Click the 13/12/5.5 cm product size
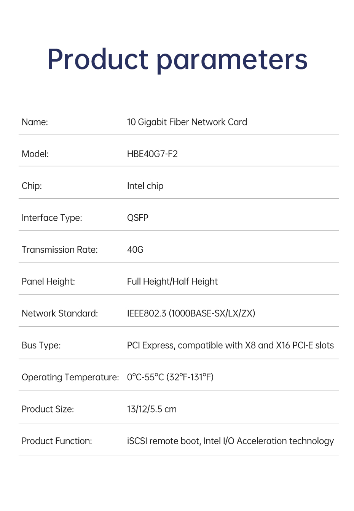The height and width of the screenshot is (511, 354). (x=152, y=409)
